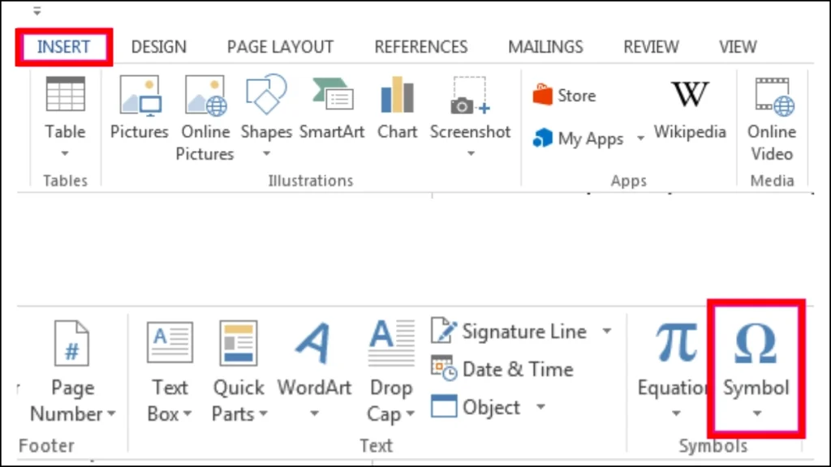This screenshot has height=467, width=831.
Task: Open the My Apps dropdown arrow
Action: 640,139
